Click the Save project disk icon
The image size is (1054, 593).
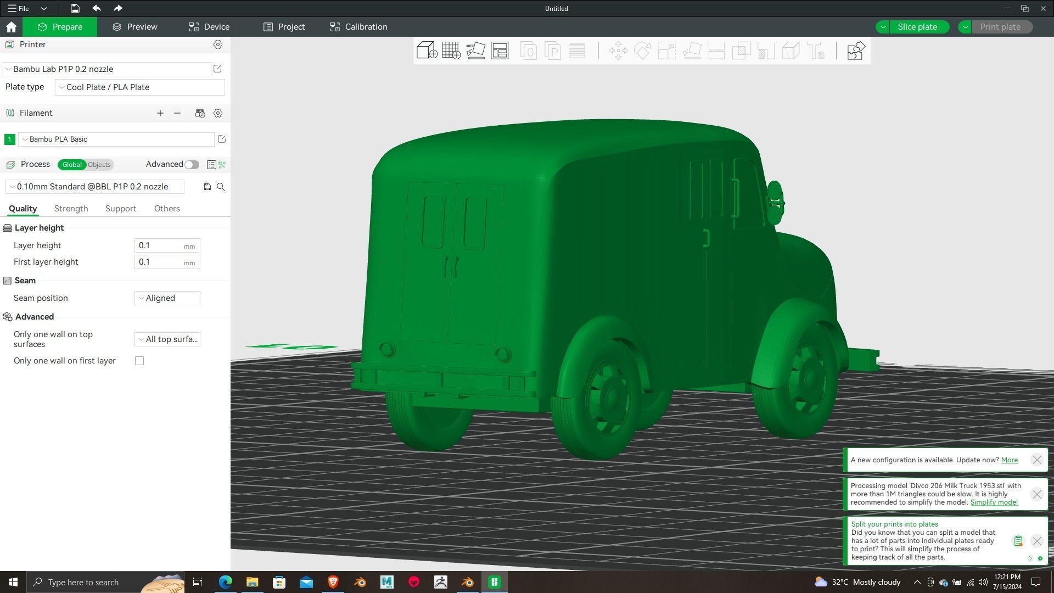pyautogui.click(x=75, y=8)
